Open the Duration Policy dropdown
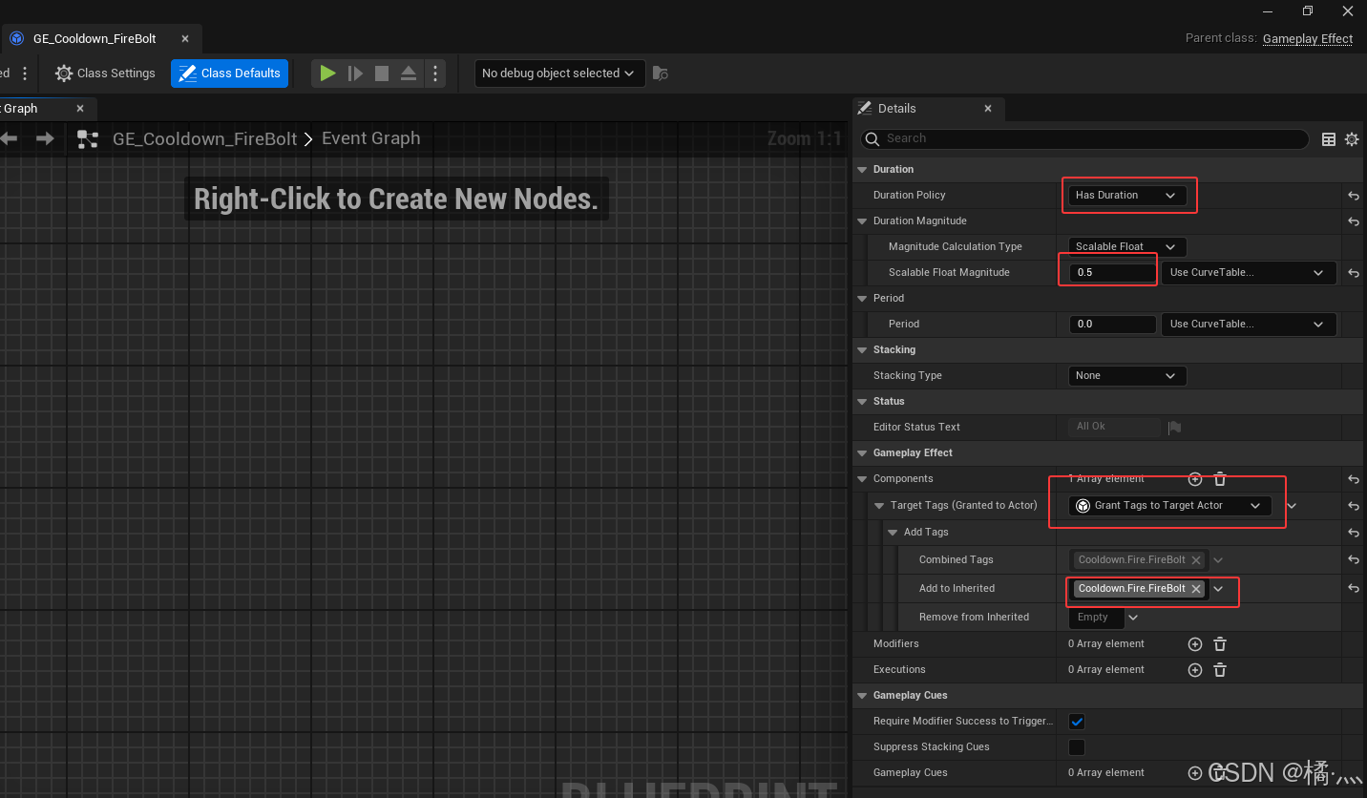The height and width of the screenshot is (798, 1367). pyautogui.click(x=1127, y=196)
